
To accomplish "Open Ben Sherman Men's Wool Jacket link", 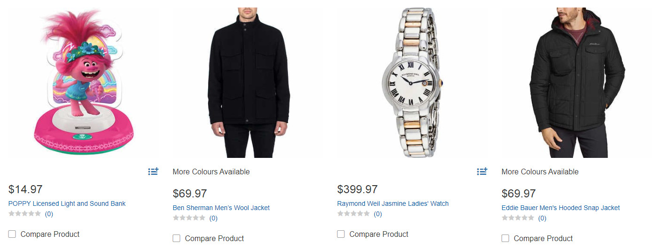I will 221,208.
